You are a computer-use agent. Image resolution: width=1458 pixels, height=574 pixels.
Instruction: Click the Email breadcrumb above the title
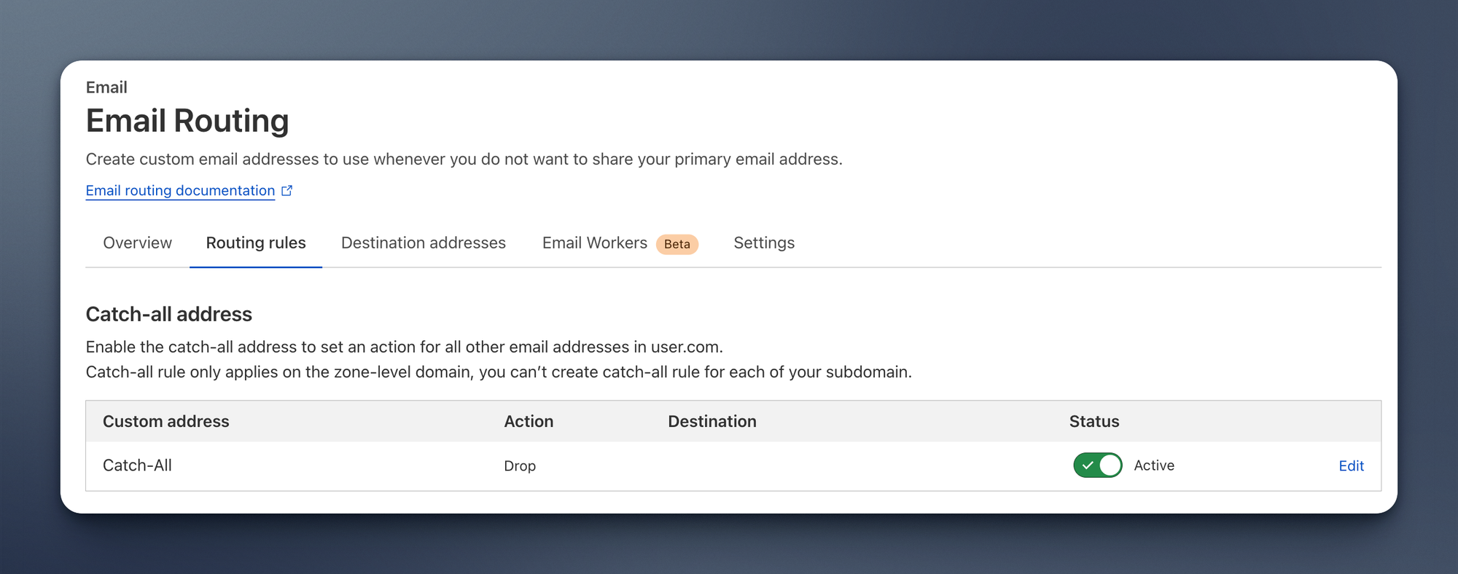tap(106, 87)
